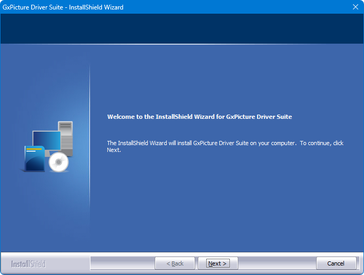Click the footer bar left of the Back button
The height and width of the screenshot is (275, 364).
coord(122,263)
